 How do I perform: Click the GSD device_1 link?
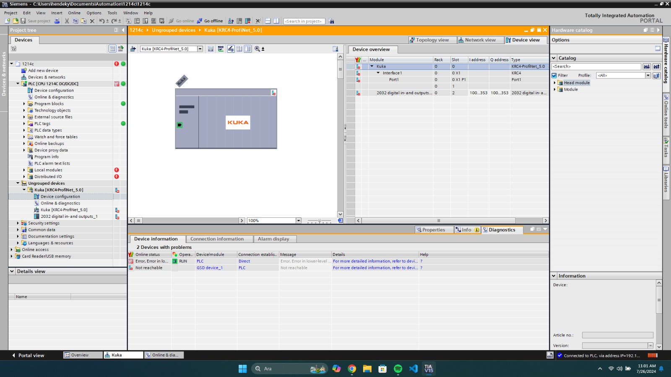coord(210,268)
